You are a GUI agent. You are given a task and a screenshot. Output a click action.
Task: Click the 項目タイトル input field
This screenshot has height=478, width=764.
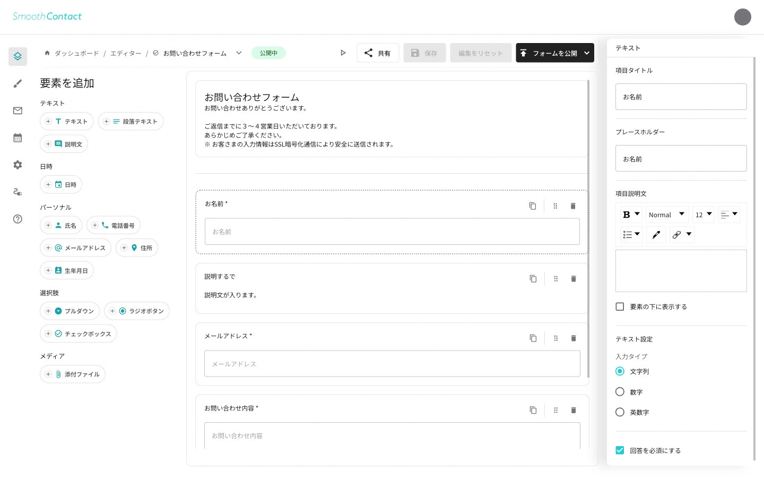pos(681,97)
